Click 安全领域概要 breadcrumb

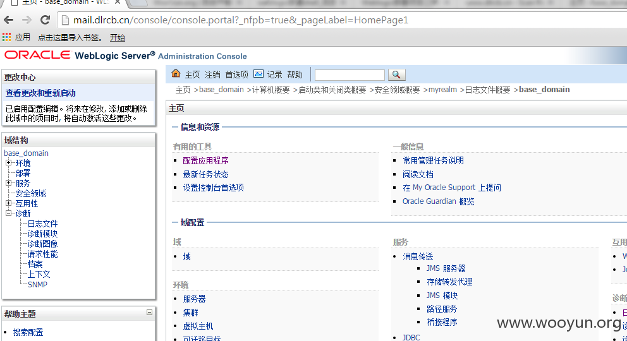[x=397, y=90]
